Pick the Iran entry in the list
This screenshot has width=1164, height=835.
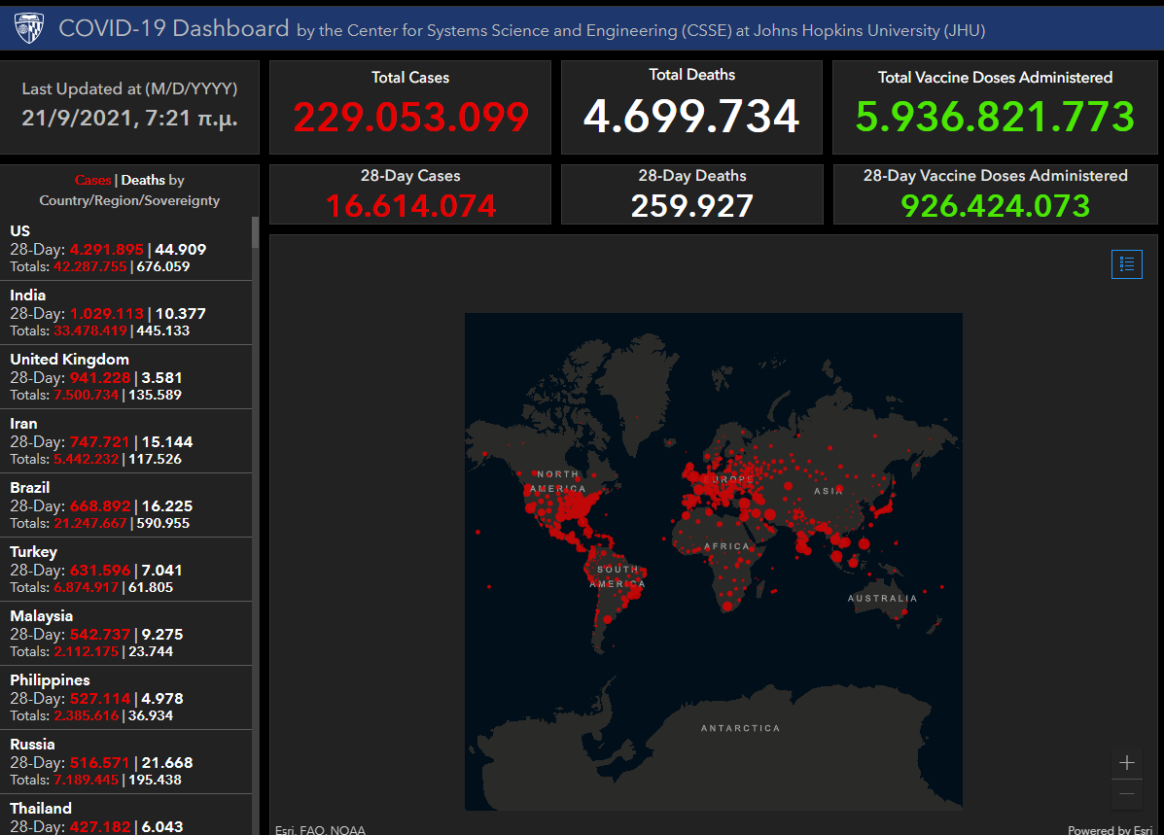pos(125,441)
